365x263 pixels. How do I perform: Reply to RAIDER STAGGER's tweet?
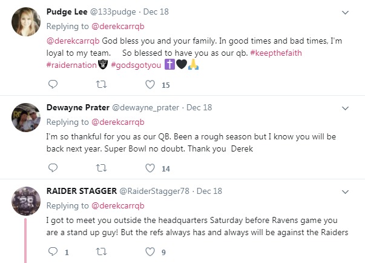click(x=53, y=251)
